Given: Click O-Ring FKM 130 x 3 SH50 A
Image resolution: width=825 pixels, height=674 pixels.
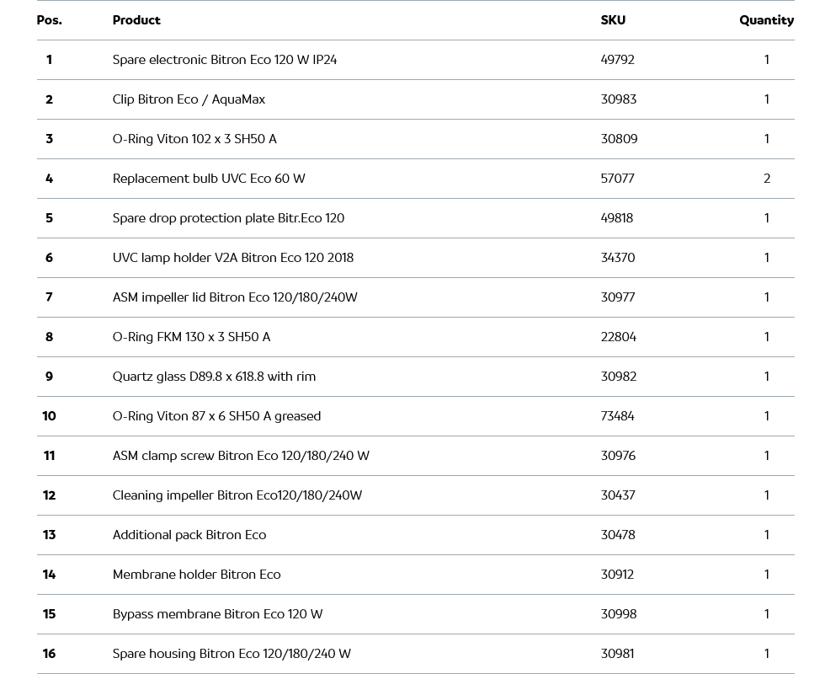Looking at the screenshot, I should tap(191, 337).
